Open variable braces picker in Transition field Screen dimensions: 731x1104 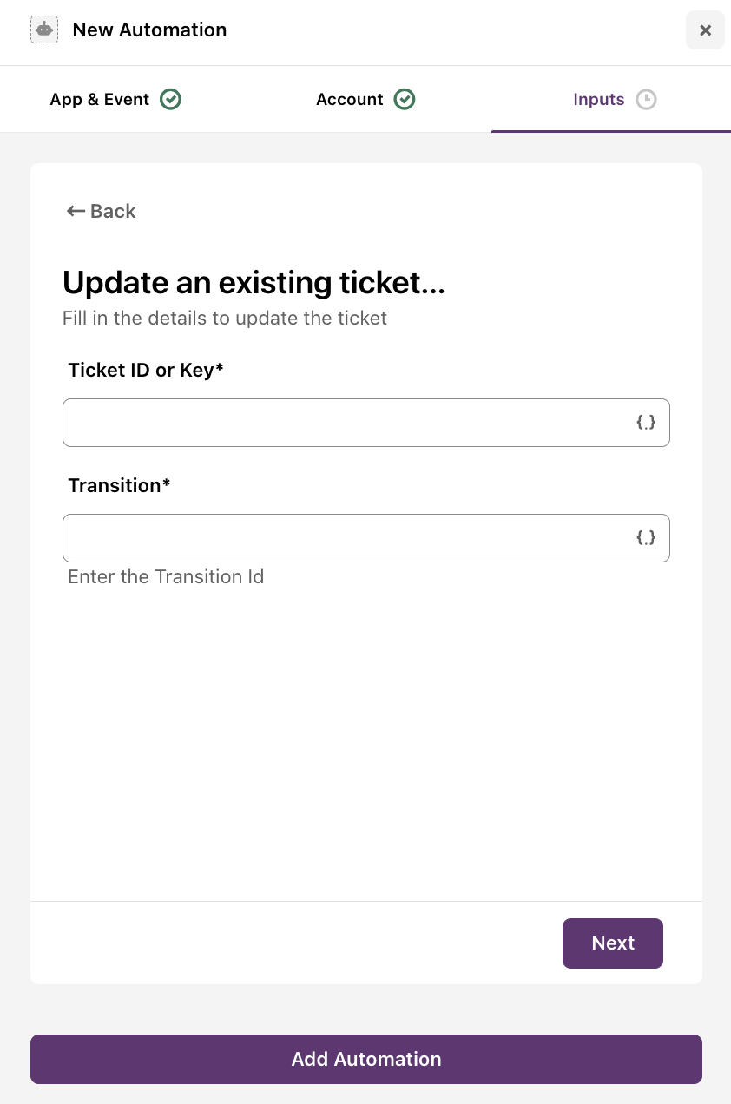(646, 538)
